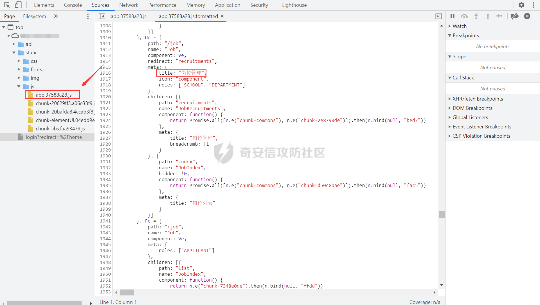Open the Memory panel
540x305 pixels.
point(195,5)
